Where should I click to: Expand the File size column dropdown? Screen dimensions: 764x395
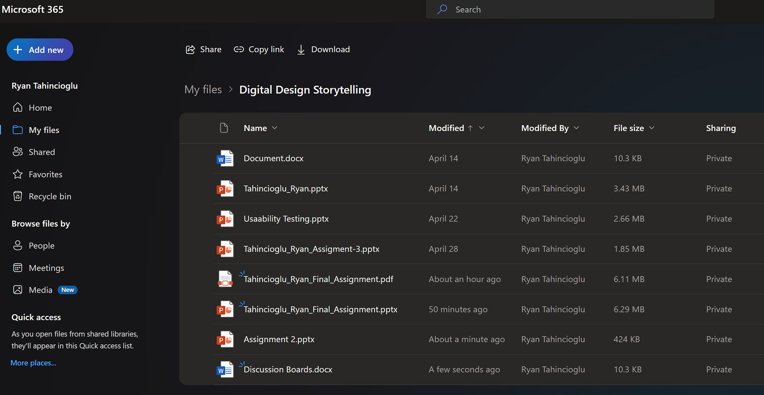[651, 128]
